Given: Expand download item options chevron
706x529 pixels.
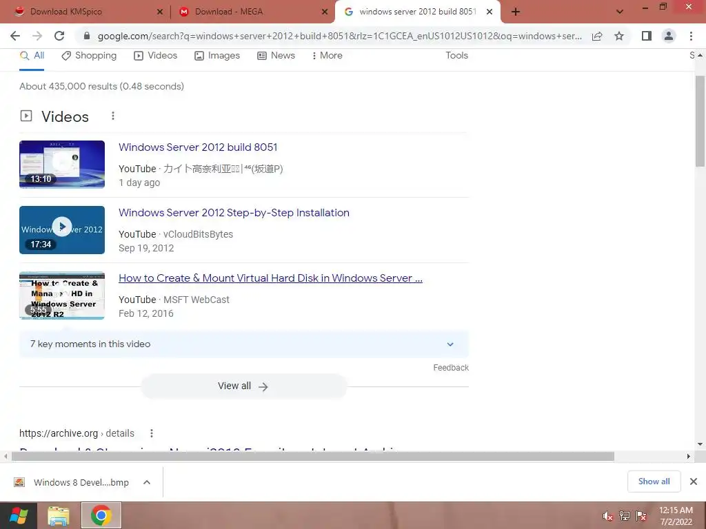Looking at the screenshot, I should click(147, 482).
